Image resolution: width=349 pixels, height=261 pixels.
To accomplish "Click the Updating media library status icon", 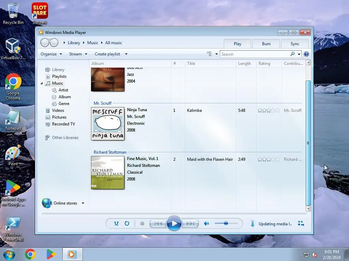I will [253, 224].
